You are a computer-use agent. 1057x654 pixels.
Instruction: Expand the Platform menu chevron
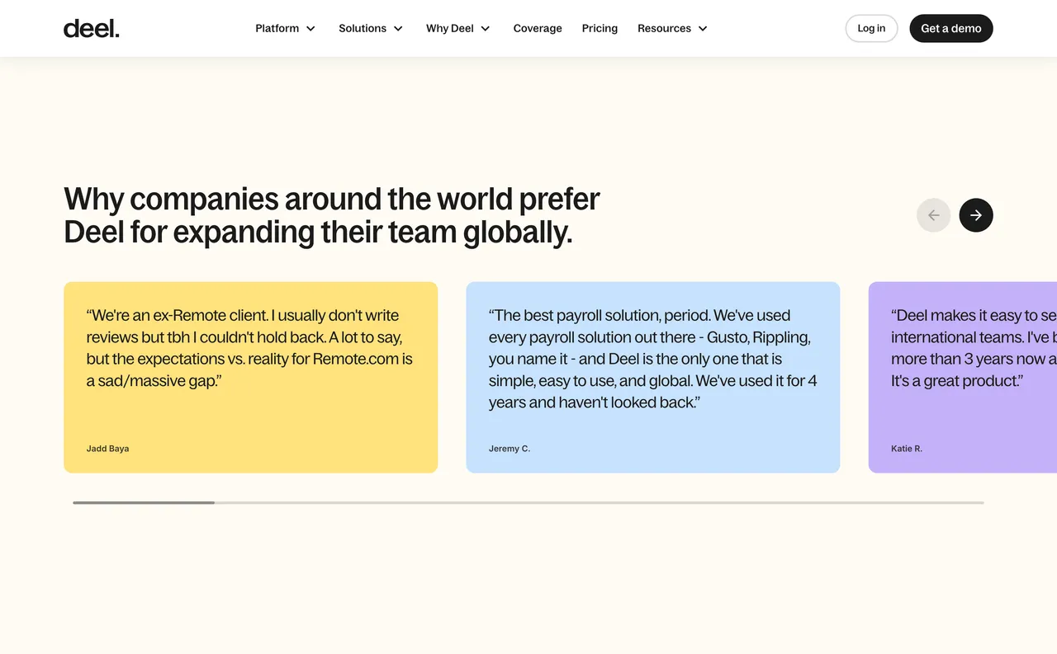coord(310,29)
